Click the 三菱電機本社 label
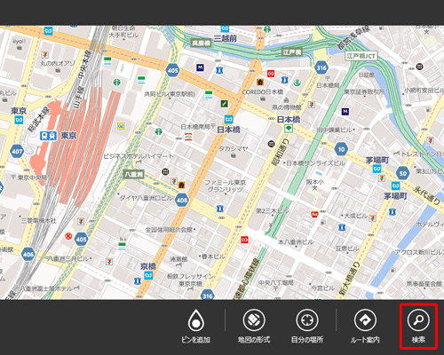Image resolution: width=444 pixels, height=355 pixels. [x=38, y=220]
